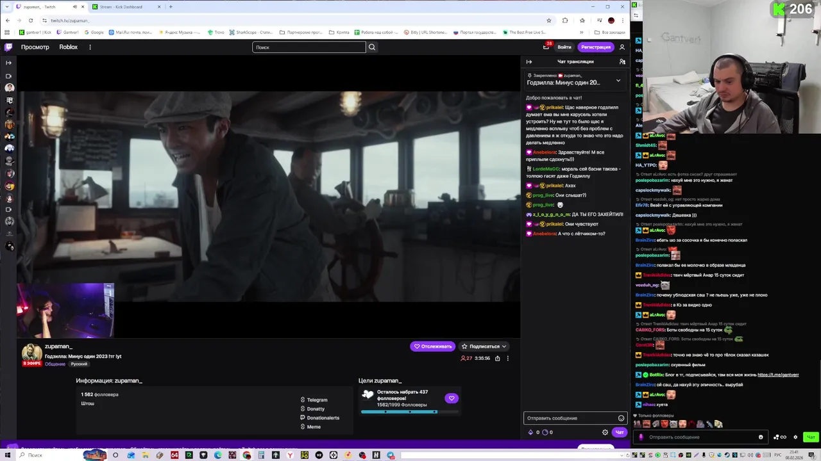This screenshot has width=821, height=461.
Task: Open the emote picker in Twitch chat
Action: 621,418
